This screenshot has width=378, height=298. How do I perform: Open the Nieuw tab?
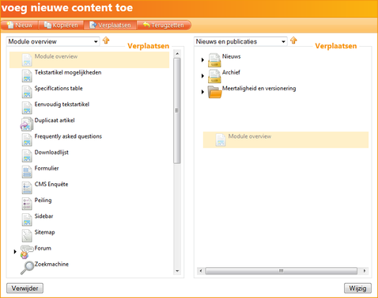20,25
